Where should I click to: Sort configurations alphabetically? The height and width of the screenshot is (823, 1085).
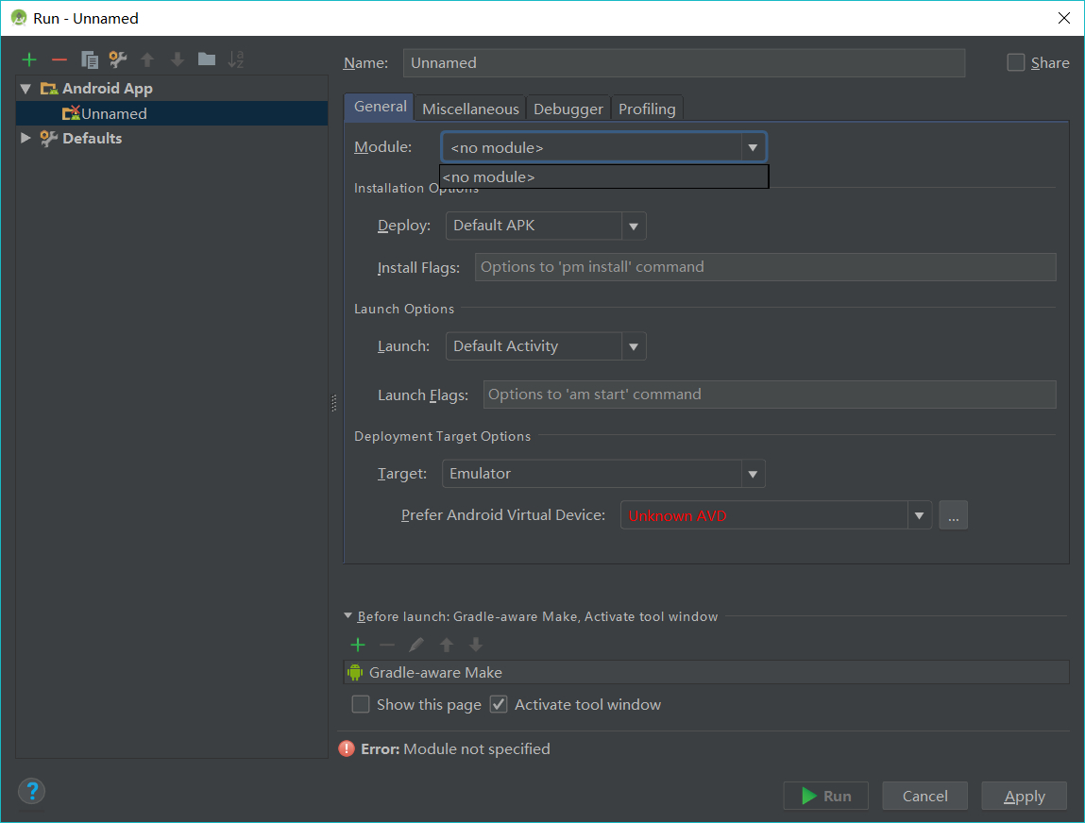pyautogui.click(x=236, y=59)
